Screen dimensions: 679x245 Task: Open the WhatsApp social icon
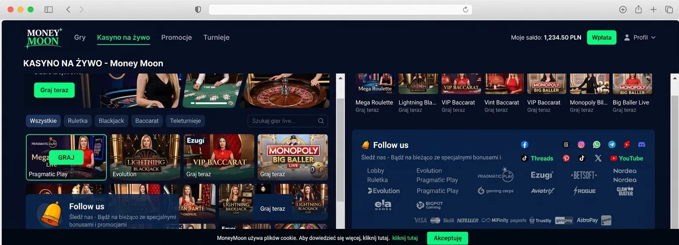597,145
